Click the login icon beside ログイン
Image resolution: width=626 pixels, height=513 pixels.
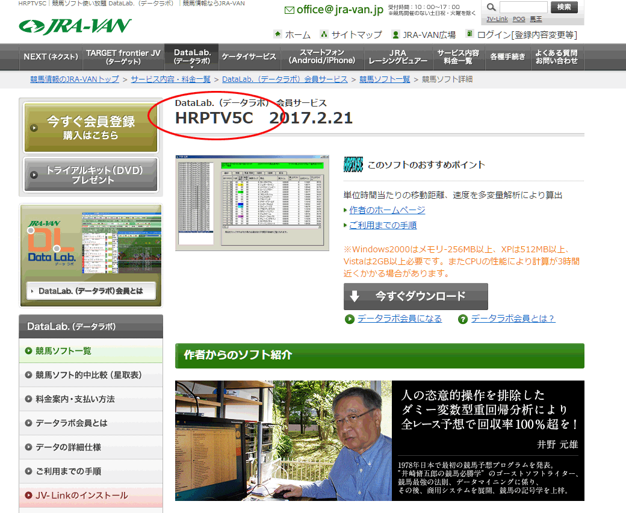point(469,34)
